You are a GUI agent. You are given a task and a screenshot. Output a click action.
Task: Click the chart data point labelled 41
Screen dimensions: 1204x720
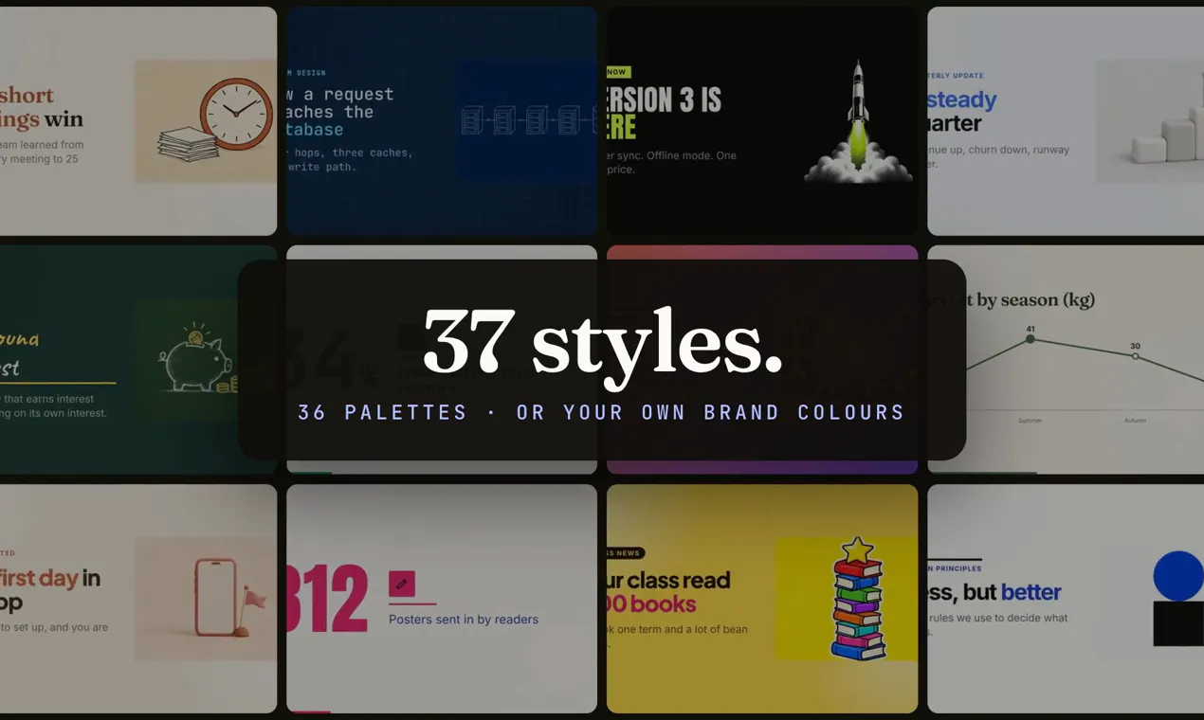[1031, 338]
